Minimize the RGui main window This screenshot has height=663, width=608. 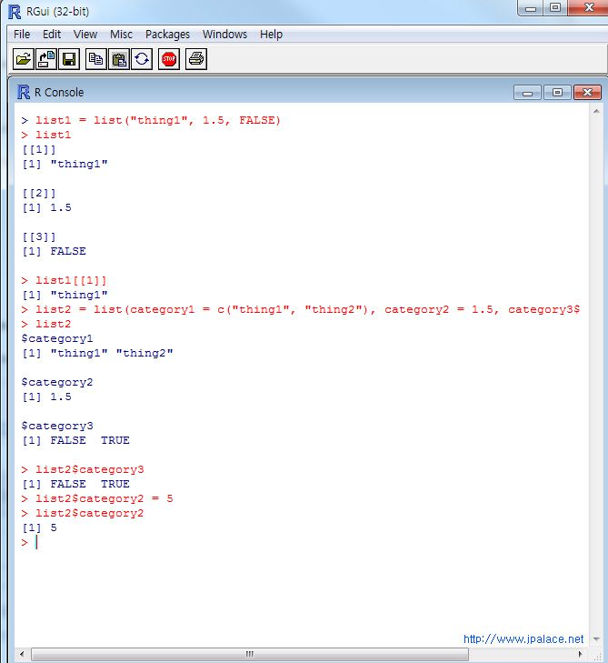531,7
